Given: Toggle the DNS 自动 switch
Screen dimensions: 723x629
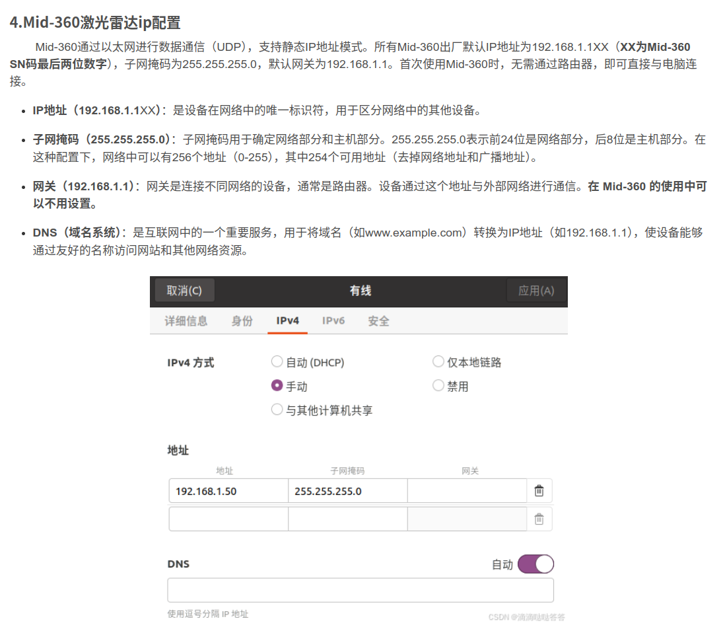Looking at the screenshot, I should point(535,564).
